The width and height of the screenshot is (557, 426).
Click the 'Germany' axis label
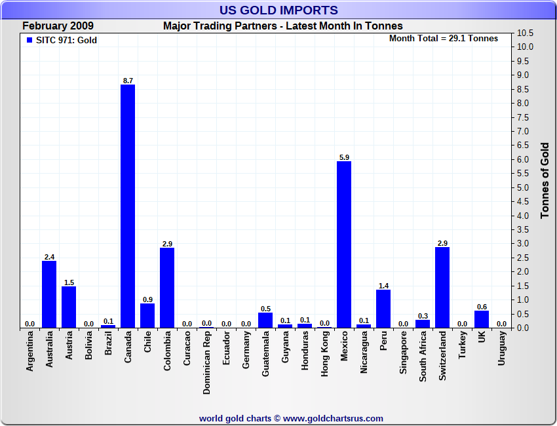246,349
